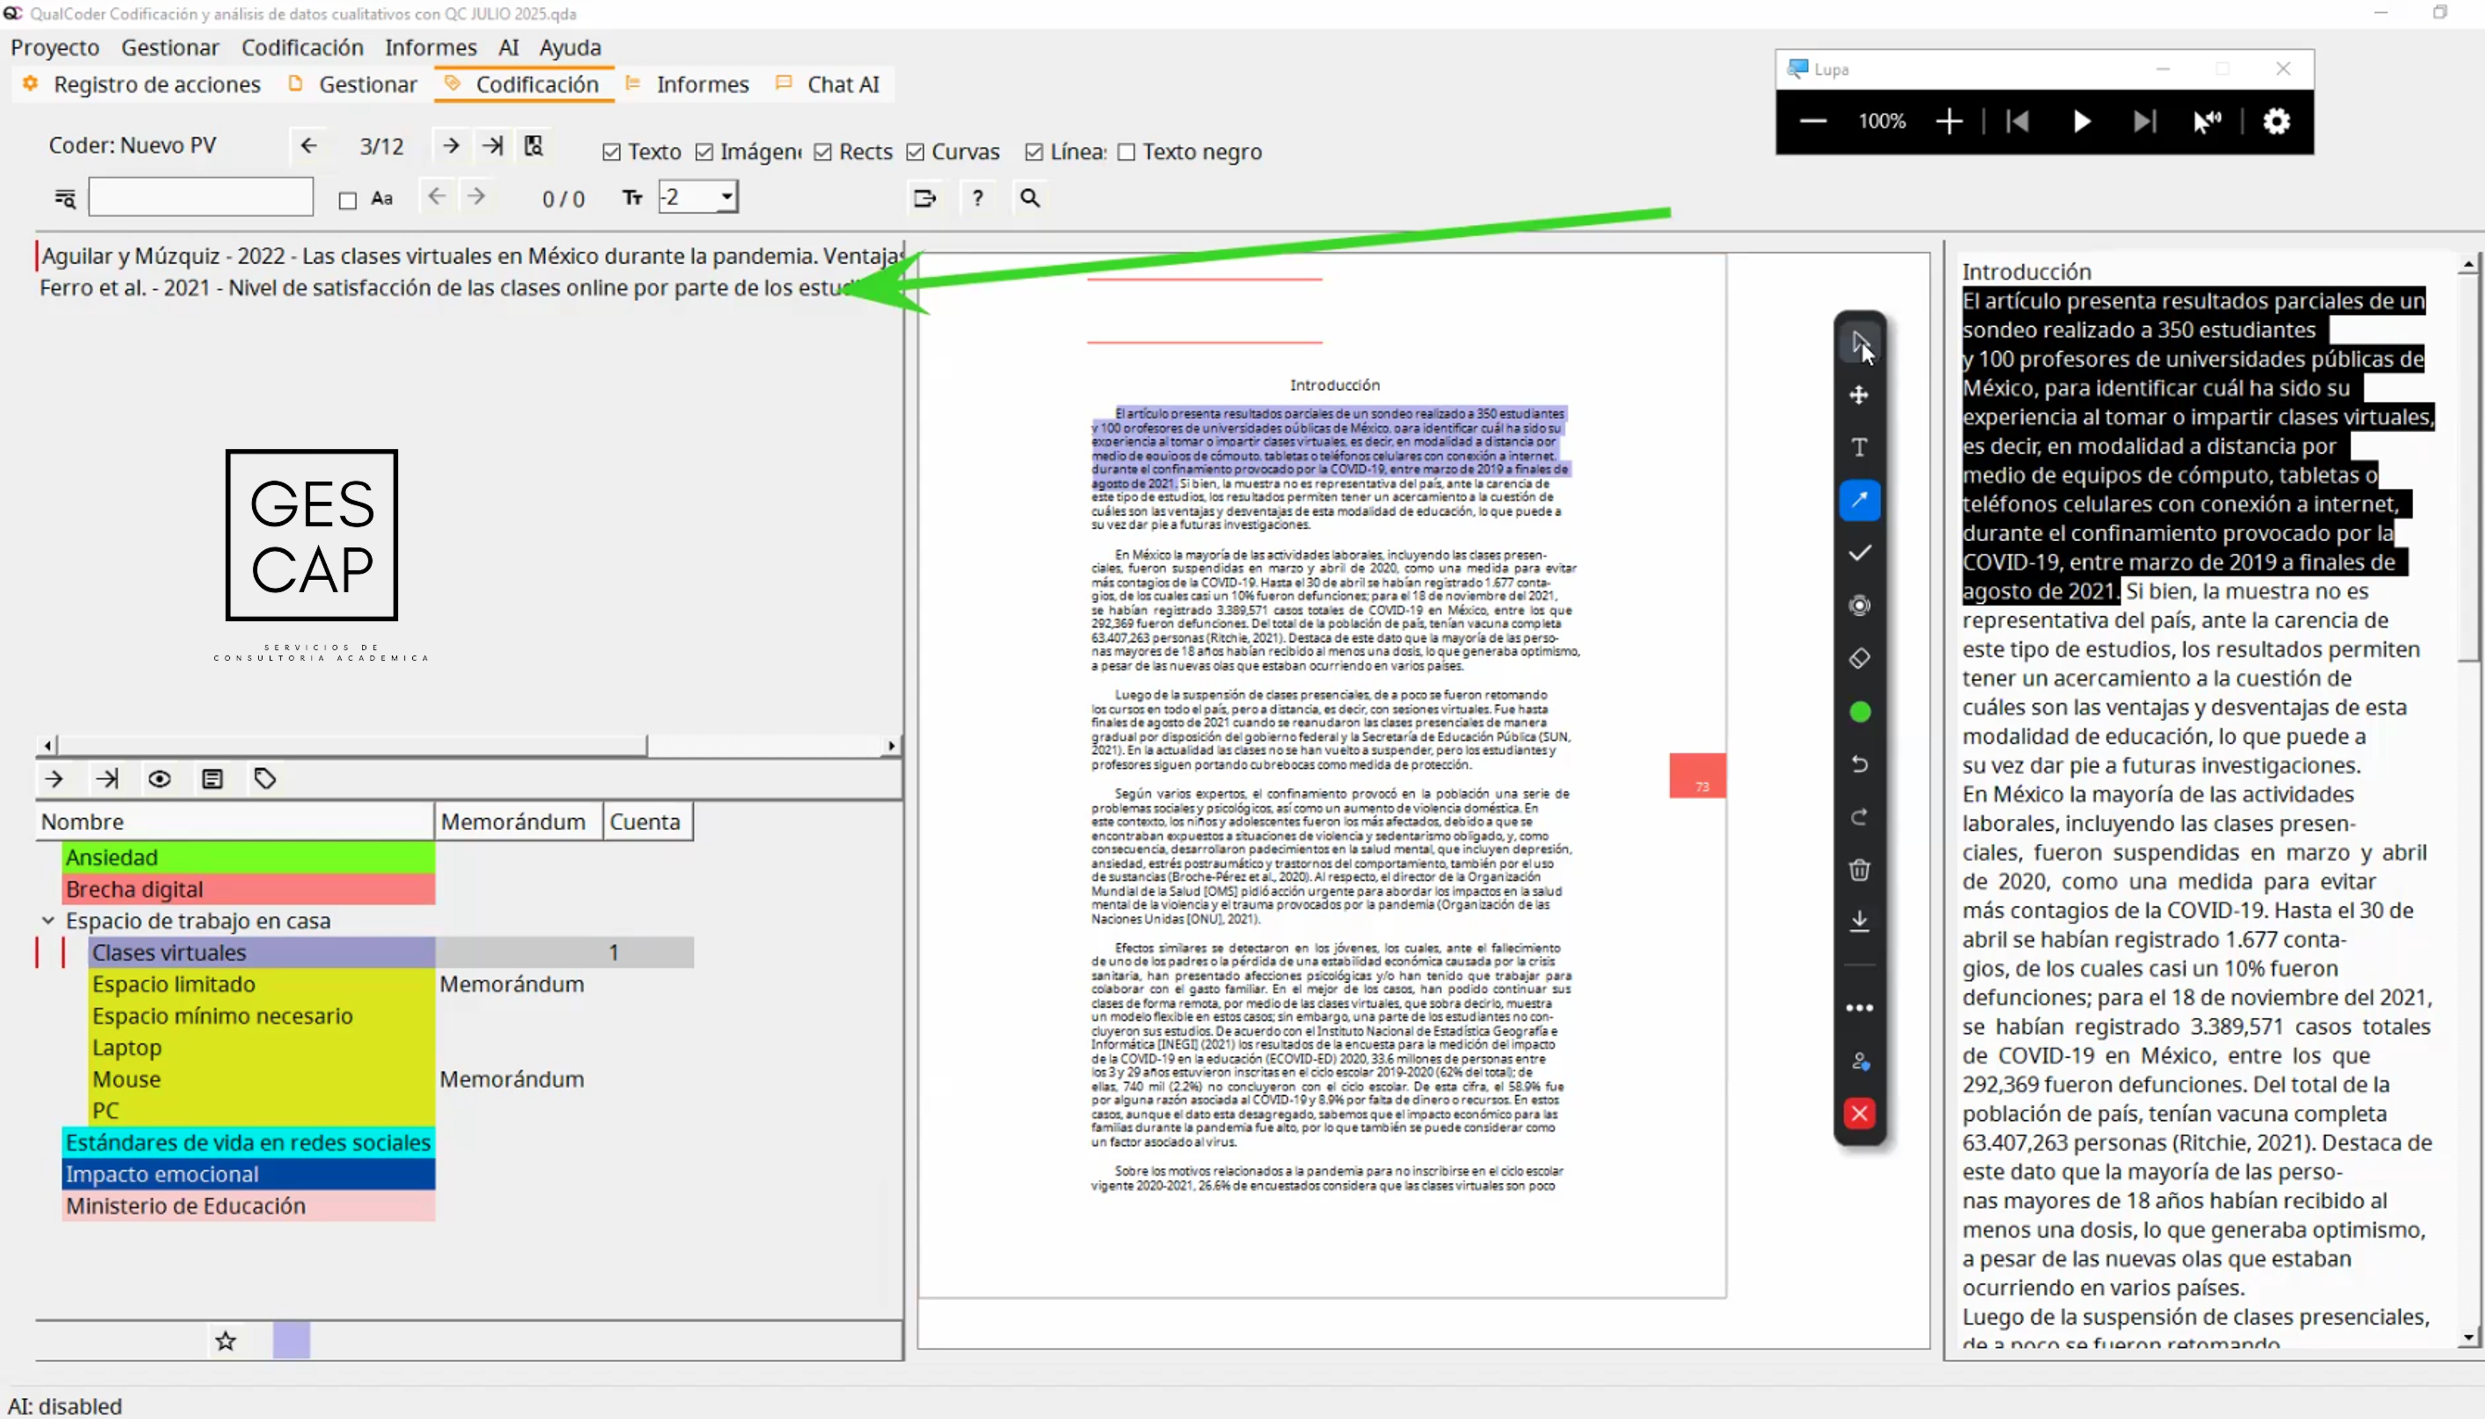Click the red X to close annotation toolbar
Image resolution: width=2485 pixels, height=1419 pixels.
click(1859, 1113)
